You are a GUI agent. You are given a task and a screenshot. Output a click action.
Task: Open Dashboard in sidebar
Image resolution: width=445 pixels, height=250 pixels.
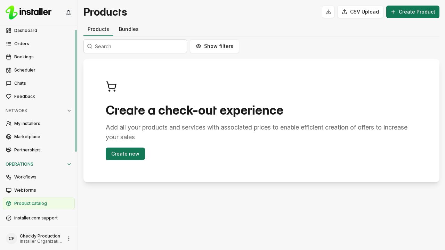[x=39, y=31]
